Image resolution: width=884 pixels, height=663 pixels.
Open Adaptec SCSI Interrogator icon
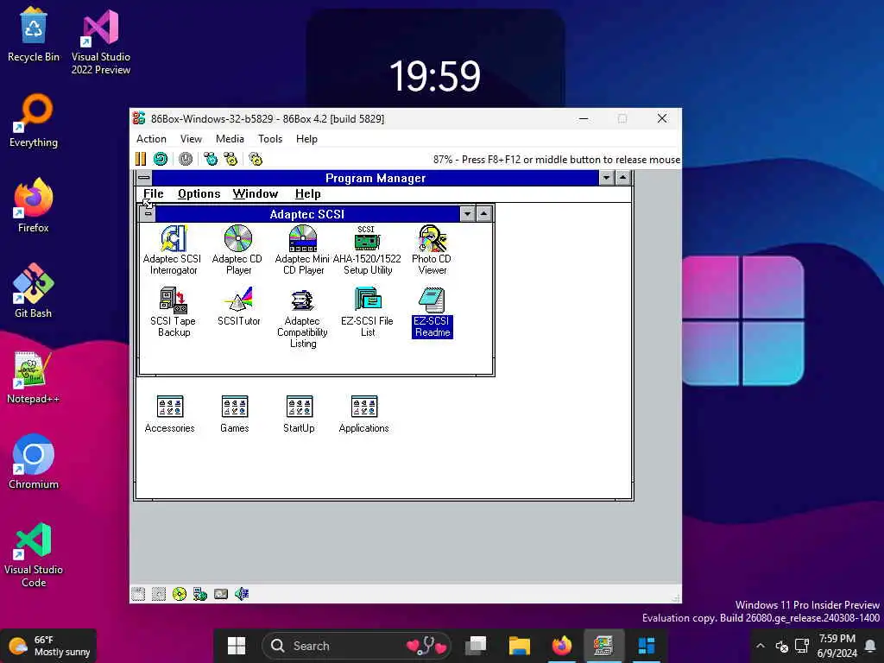(x=173, y=249)
